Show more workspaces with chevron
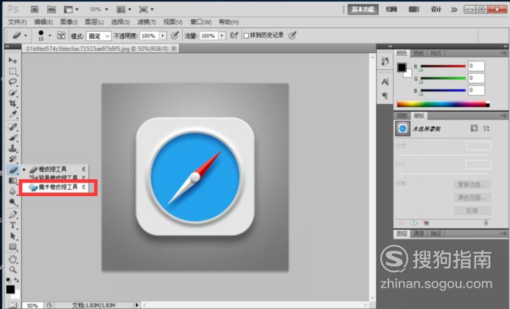Viewport: 510px width, 309px height. [x=454, y=10]
